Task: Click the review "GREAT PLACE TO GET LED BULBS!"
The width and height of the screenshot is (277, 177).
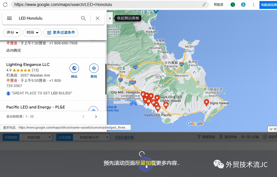Action: 42,93
